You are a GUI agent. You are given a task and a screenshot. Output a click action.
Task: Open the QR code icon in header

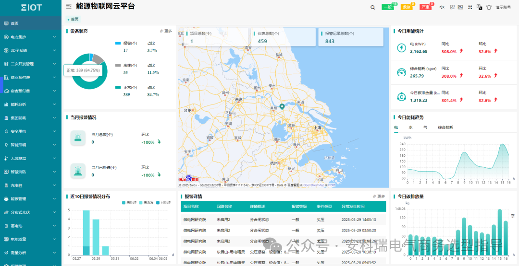(x=452, y=7)
